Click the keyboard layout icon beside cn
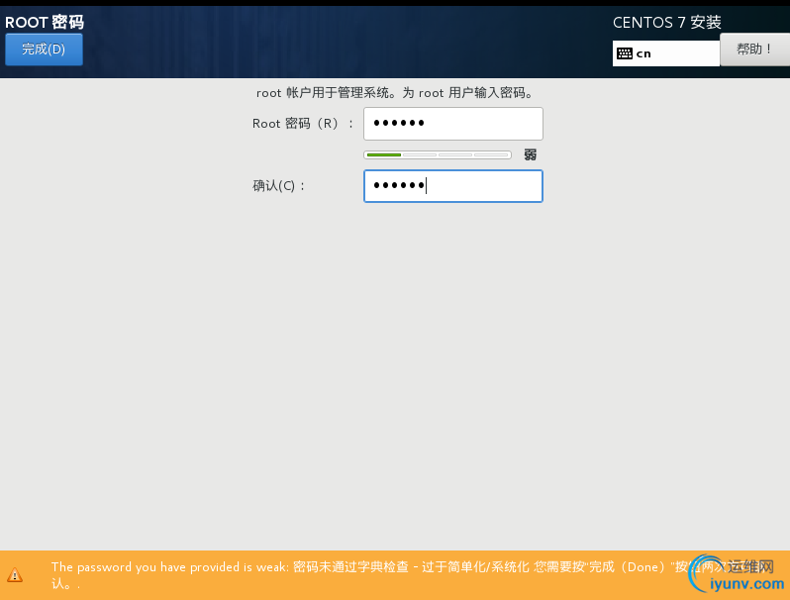The height and width of the screenshot is (600, 790). click(625, 53)
